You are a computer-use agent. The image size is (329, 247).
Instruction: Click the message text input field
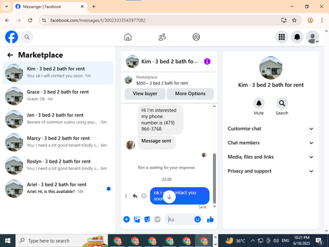click(x=180, y=219)
